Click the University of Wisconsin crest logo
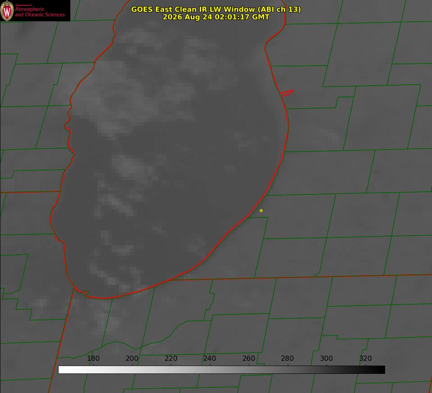Viewport: 432px width, 393px height. [7, 10]
